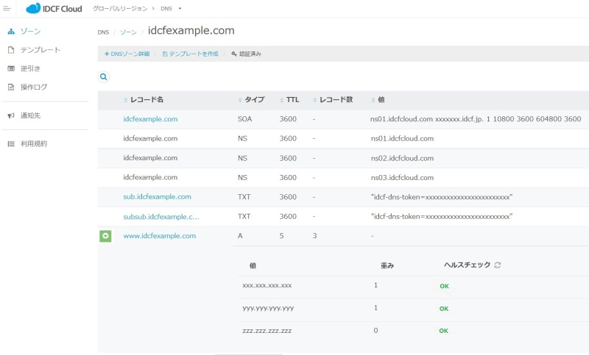This screenshot has width=589, height=355.
Task: Collapse the www.idcfexample.com record row
Action: (105, 236)
